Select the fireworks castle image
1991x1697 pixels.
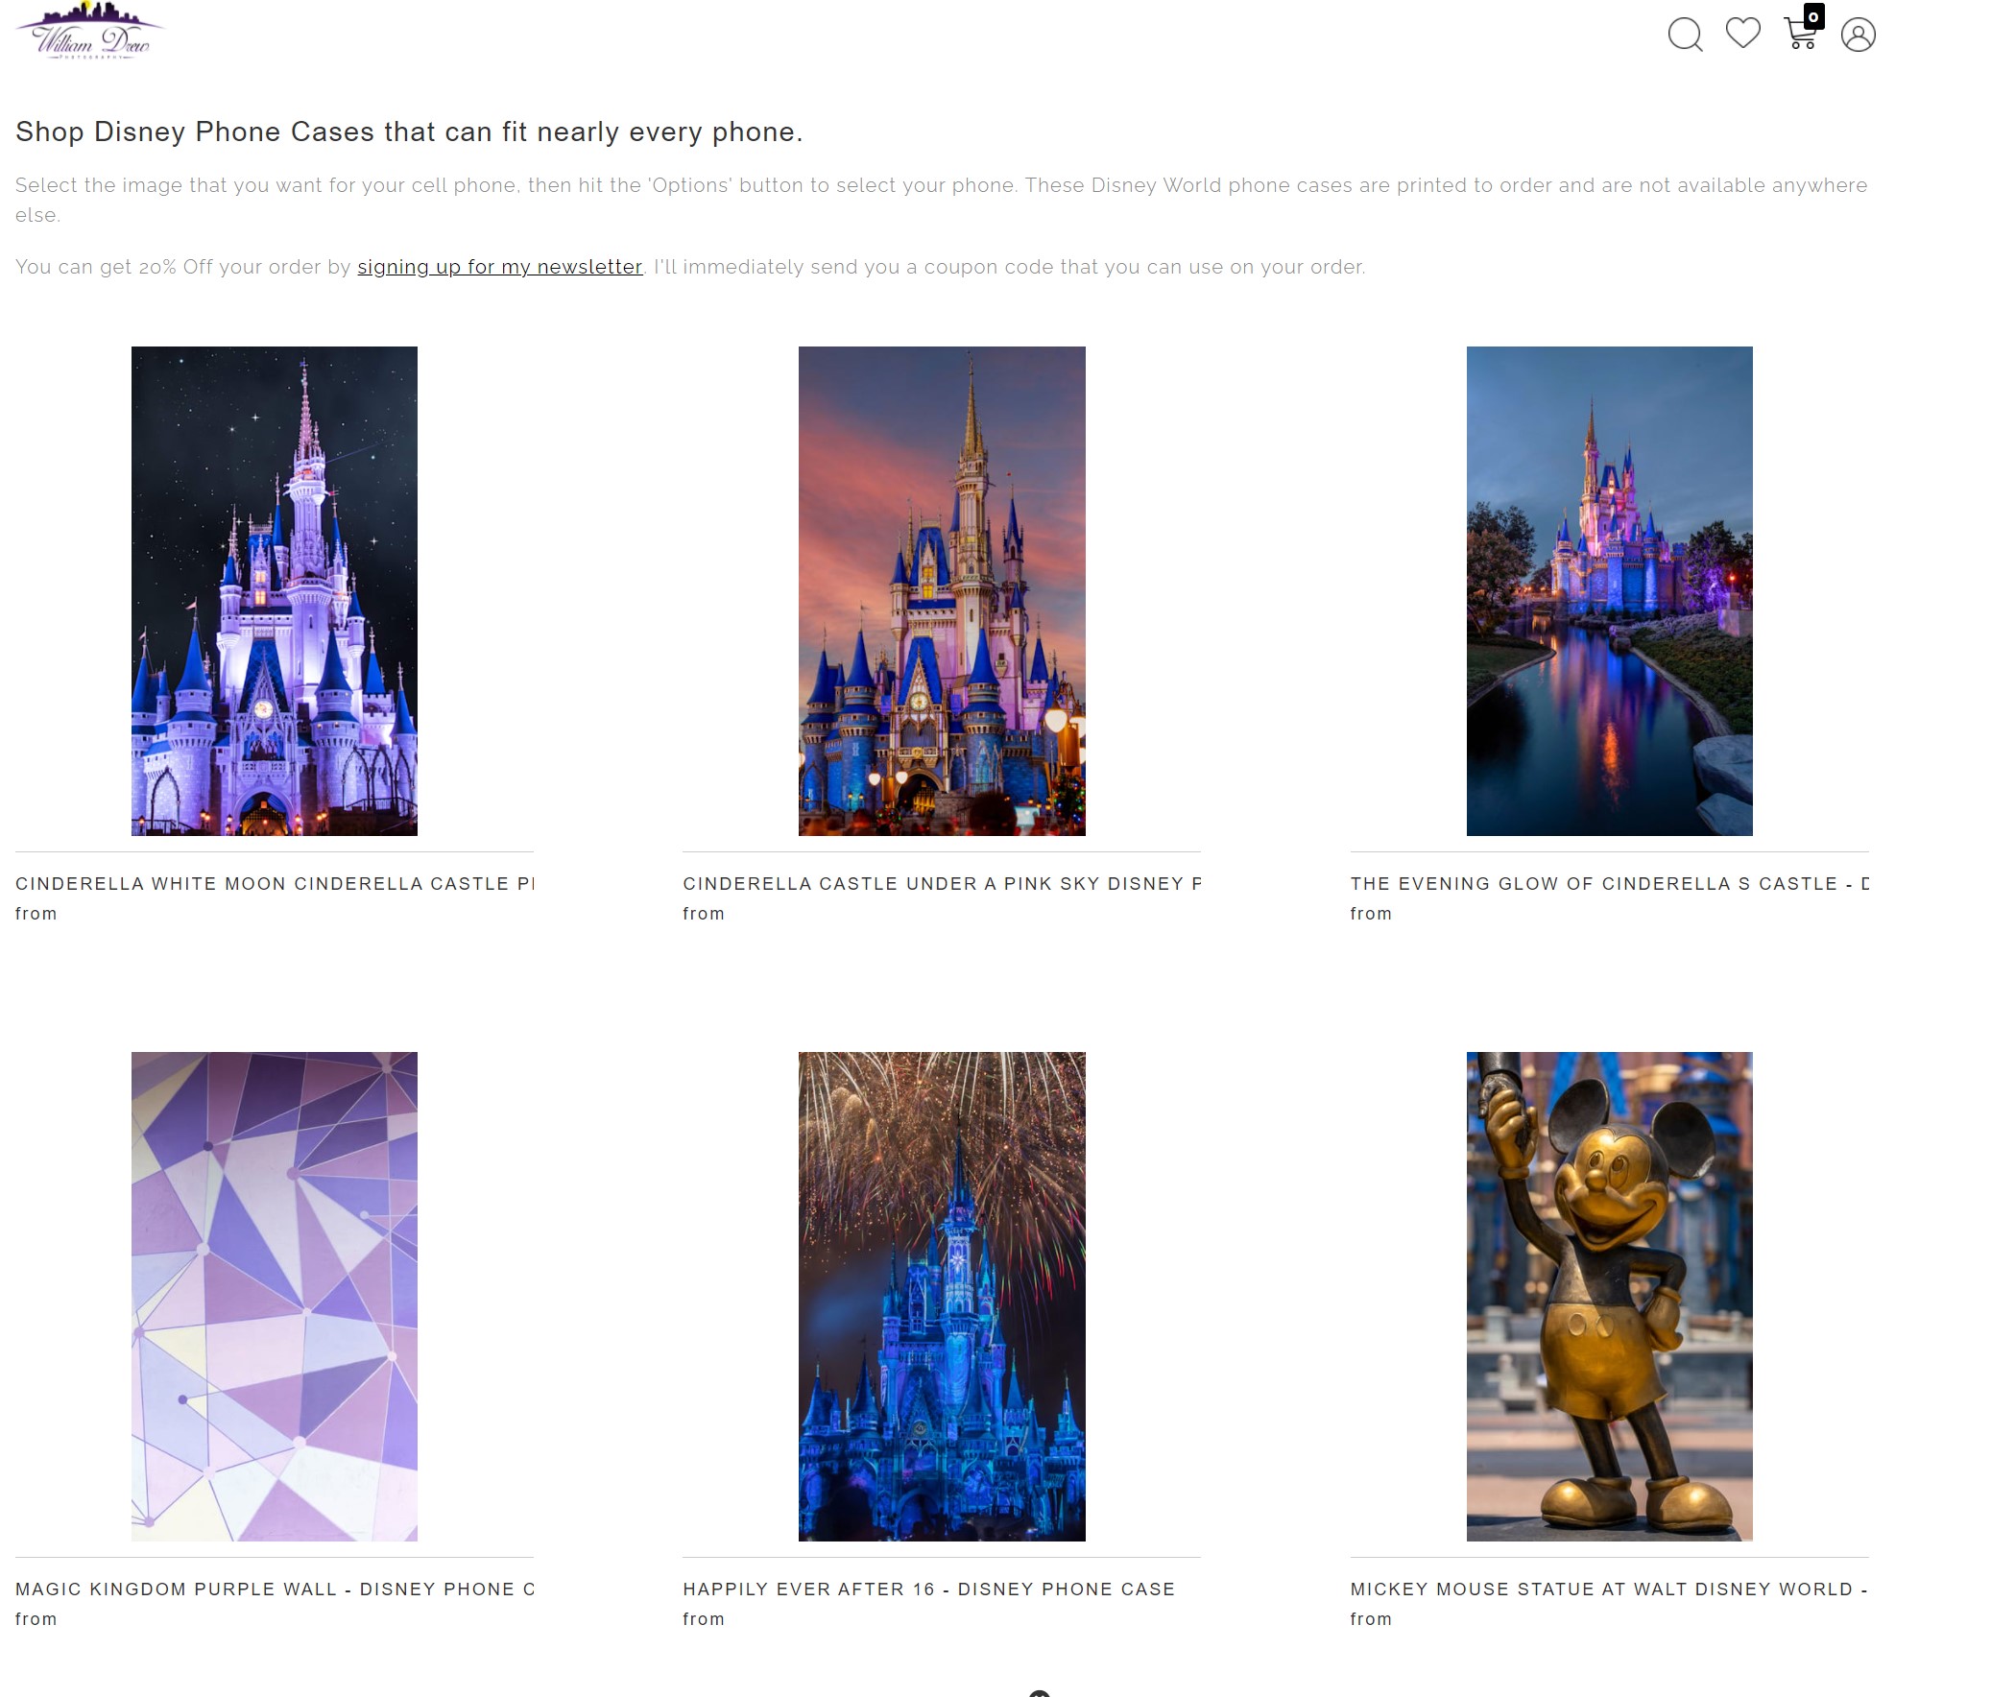coord(942,1297)
